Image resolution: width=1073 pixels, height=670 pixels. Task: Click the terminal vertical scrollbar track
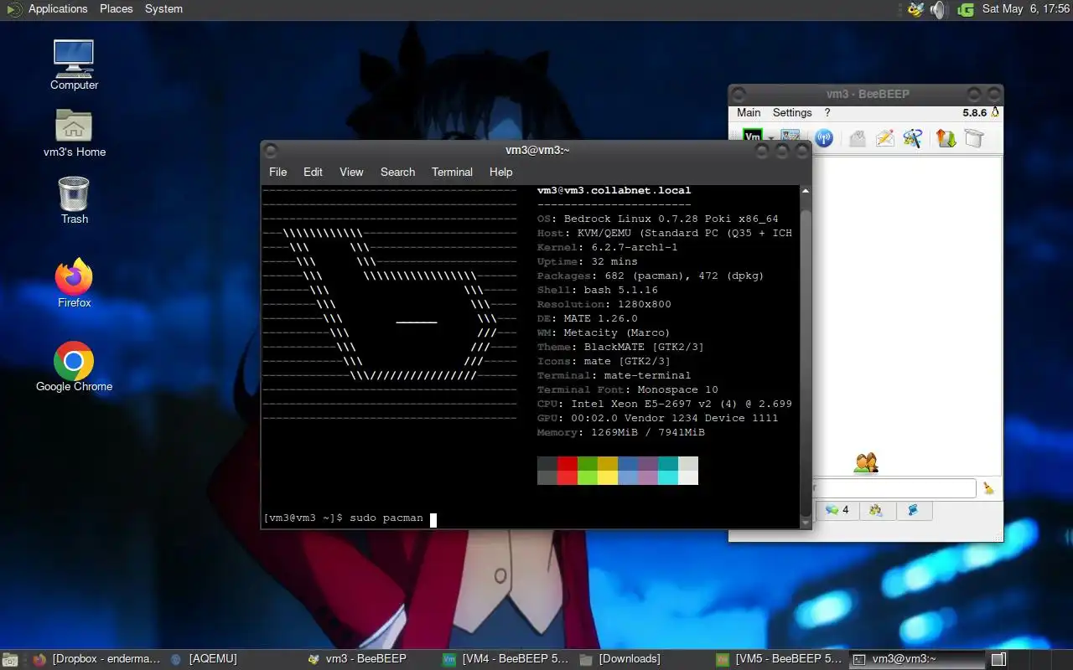pyautogui.click(x=806, y=356)
